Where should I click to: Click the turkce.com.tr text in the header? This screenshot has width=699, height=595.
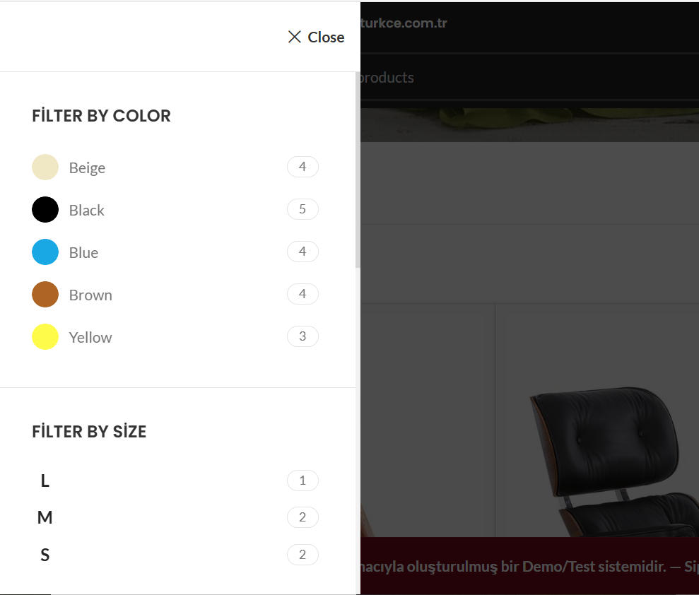click(x=404, y=23)
